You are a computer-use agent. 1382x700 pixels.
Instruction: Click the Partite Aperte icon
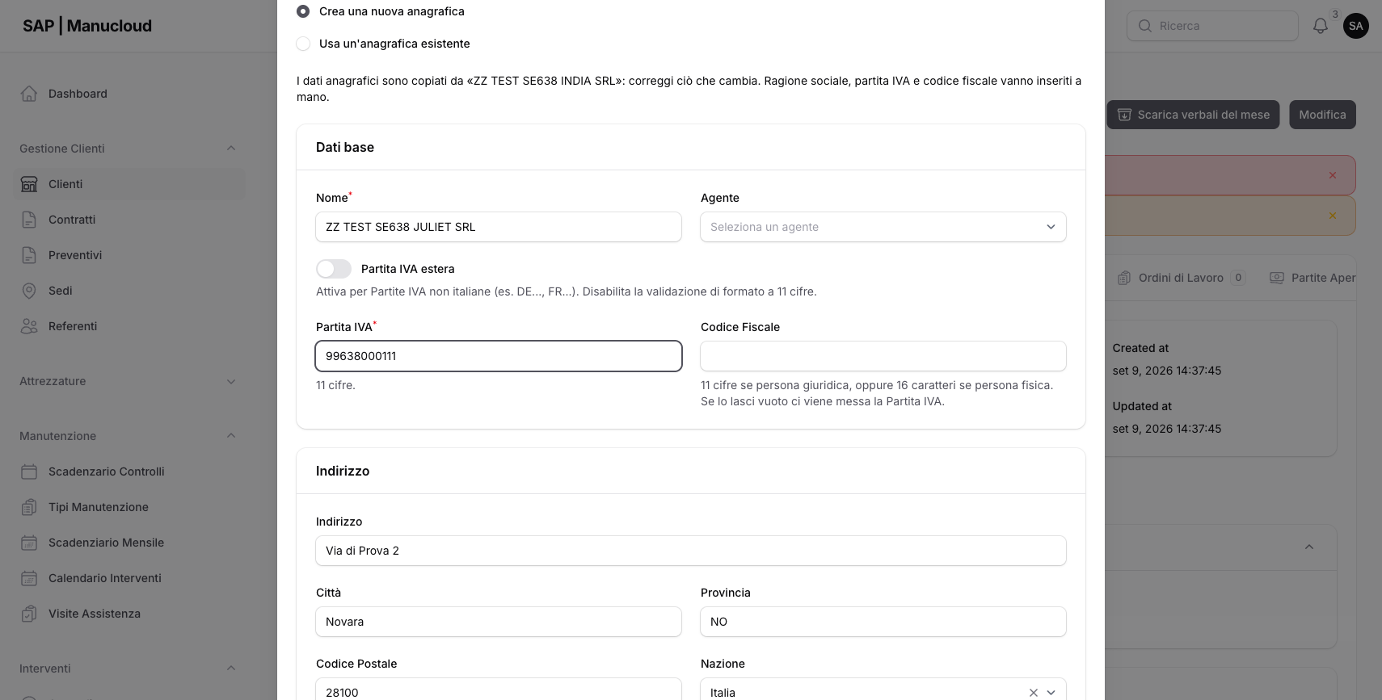1277,278
